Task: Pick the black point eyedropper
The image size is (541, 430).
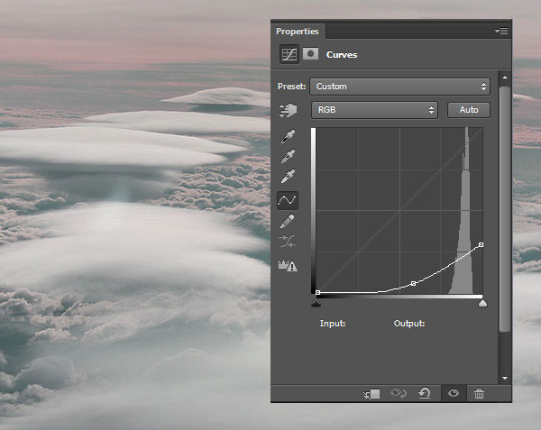Action: (x=289, y=137)
